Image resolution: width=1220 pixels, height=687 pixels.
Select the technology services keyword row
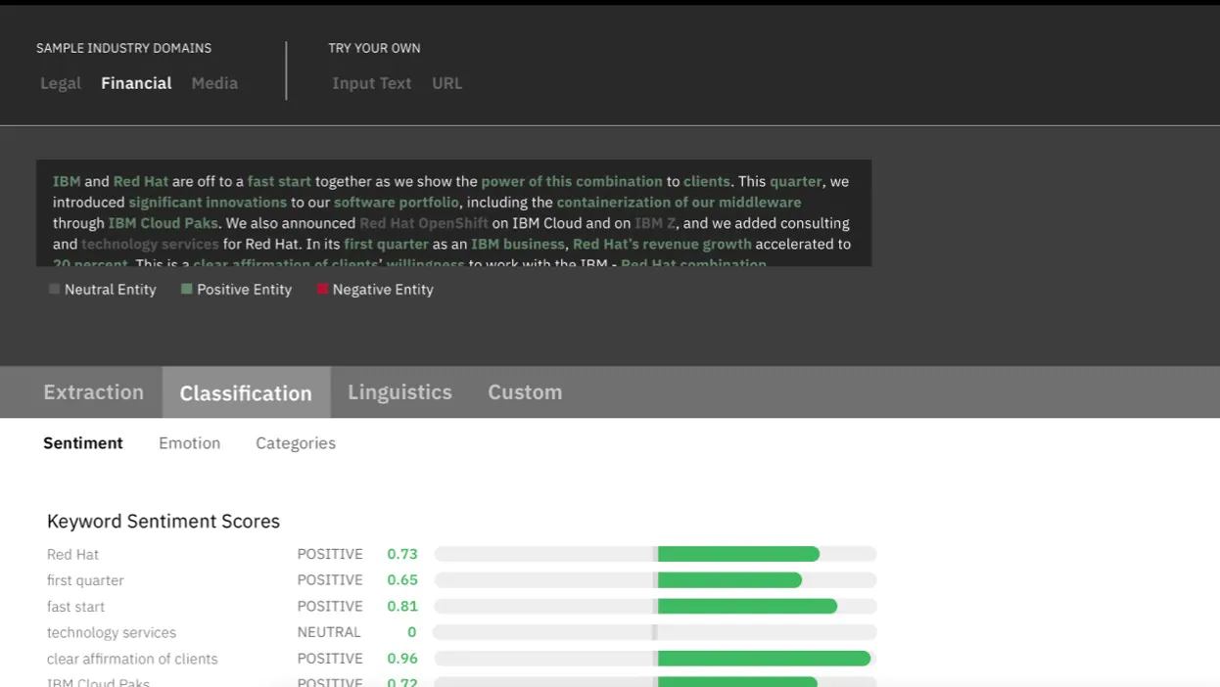(111, 632)
